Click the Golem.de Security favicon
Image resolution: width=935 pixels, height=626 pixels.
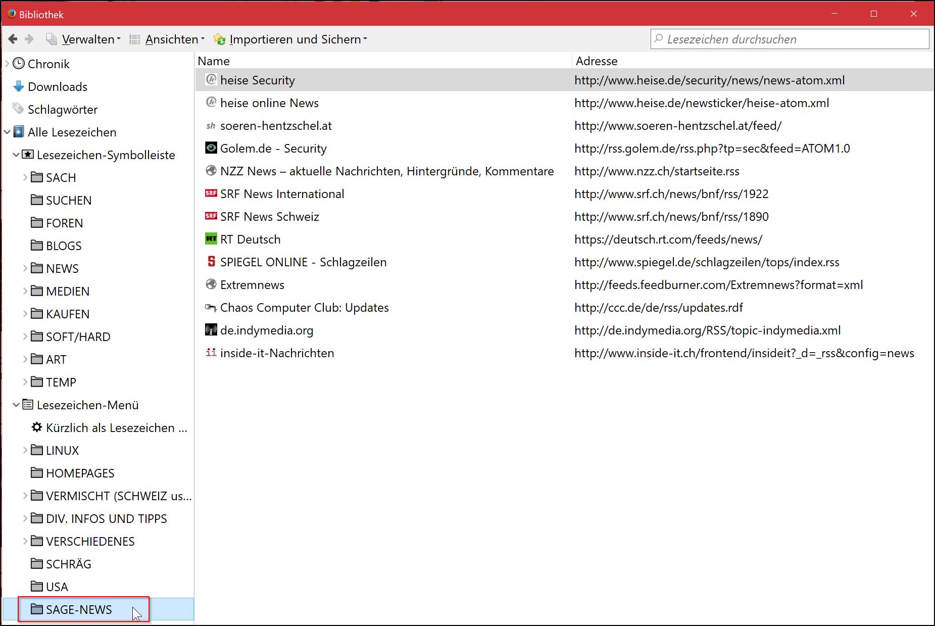click(211, 148)
